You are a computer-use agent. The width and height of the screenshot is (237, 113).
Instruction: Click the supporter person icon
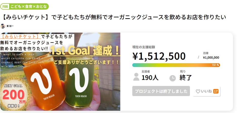click(136, 76)
